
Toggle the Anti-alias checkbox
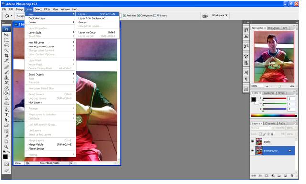124,15
